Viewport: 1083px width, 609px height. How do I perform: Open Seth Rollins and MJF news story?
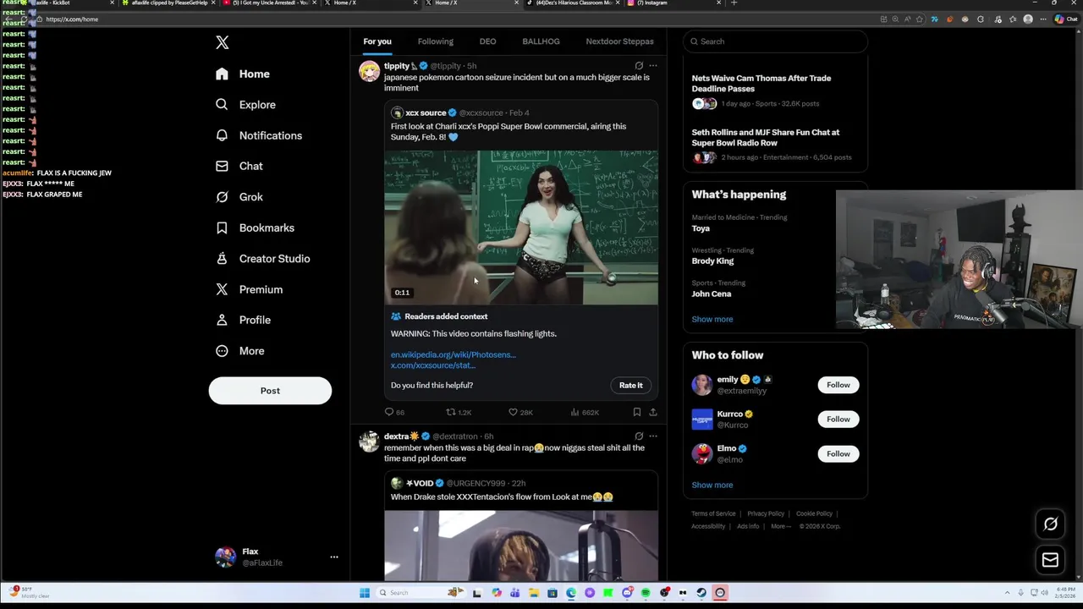click(766, 137)
